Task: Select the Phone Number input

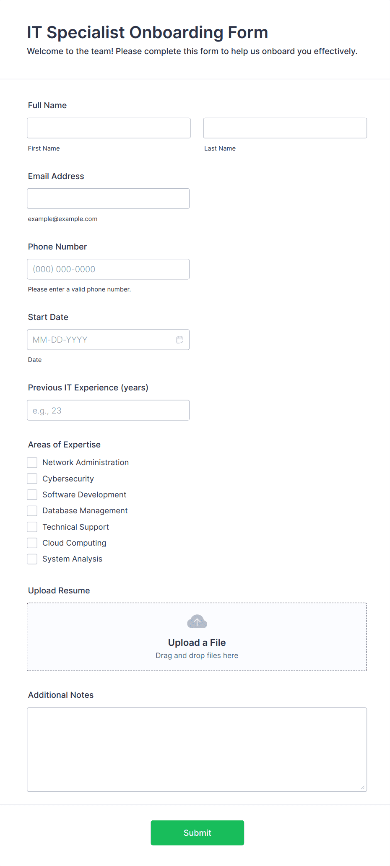Action: click(x=108, y=269)
